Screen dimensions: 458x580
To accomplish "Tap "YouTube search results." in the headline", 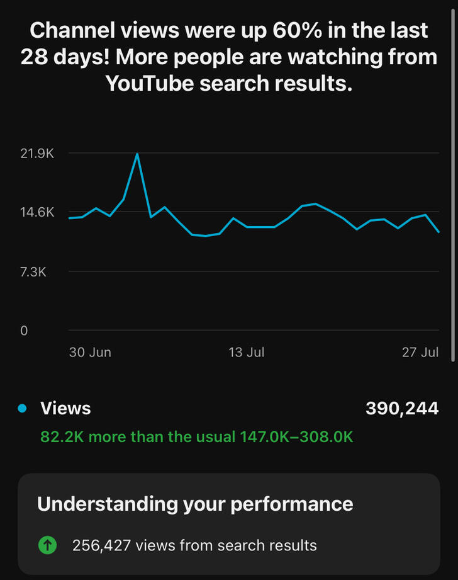I will [x=229, y=83].
